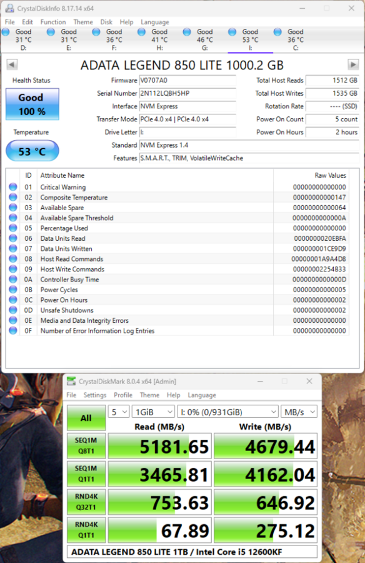
Task: Click status orb for Critical Warning attribute
Action: point(13,186)
